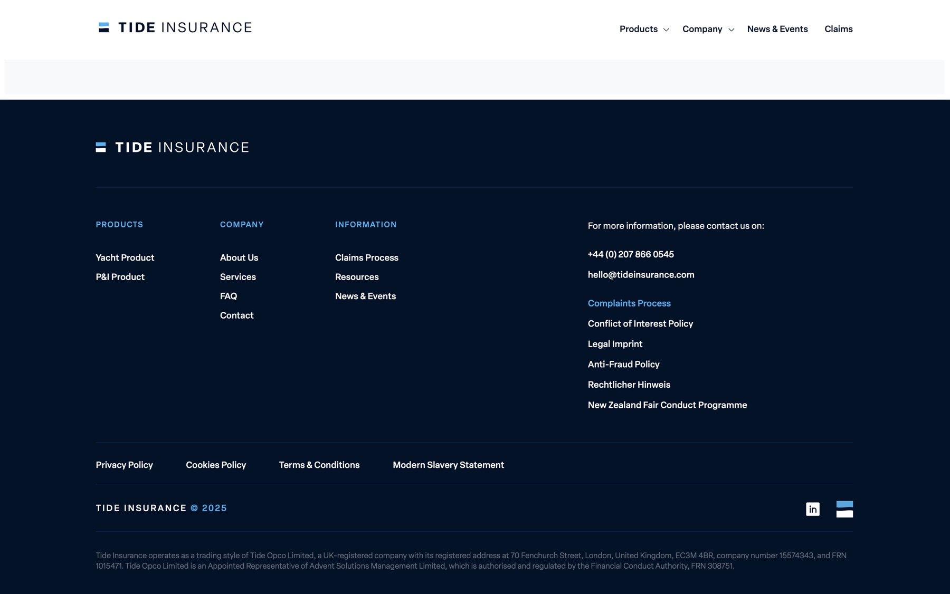Click the Tide Insurance logo in the header
This screenshot has height=594, width=950.
175,27
